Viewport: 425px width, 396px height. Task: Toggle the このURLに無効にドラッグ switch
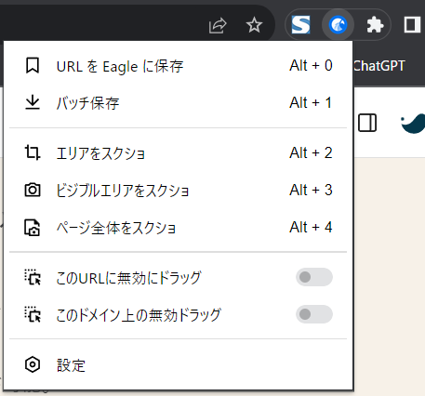coord(314,277)
